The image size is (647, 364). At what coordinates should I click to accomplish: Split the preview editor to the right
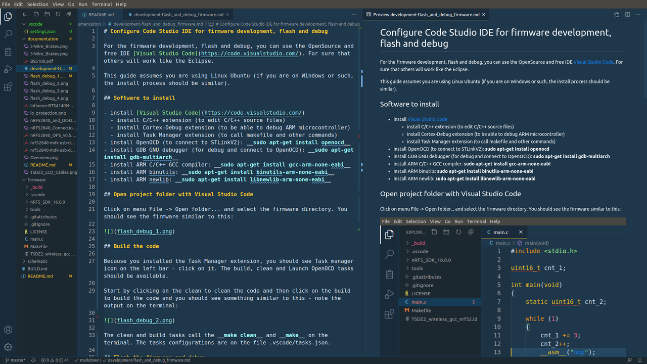[x=627, y=15]
